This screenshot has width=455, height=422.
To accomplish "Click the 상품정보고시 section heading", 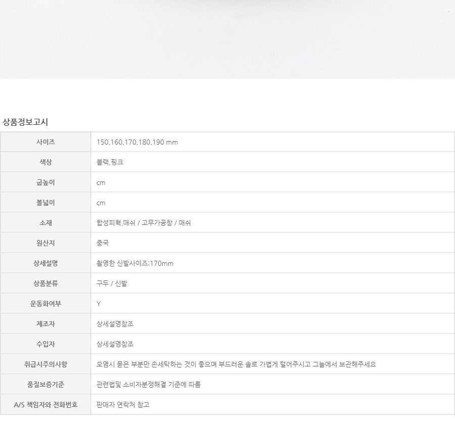I will [25, 122].
